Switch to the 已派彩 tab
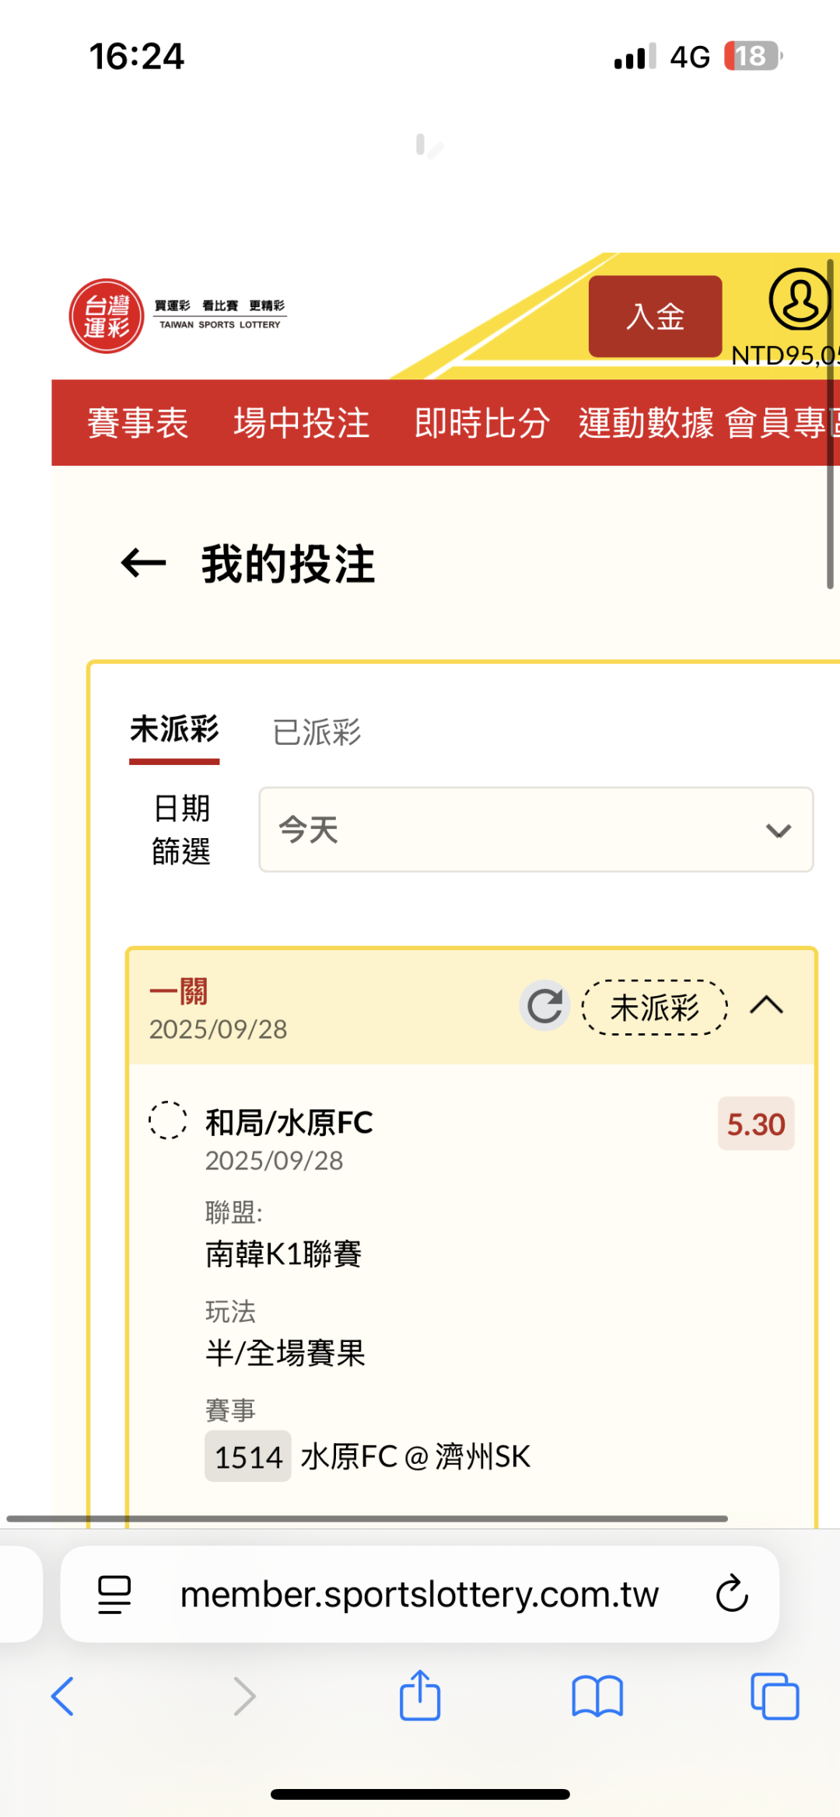Viewport: 840px width, 1817px height. coord(317,732)
